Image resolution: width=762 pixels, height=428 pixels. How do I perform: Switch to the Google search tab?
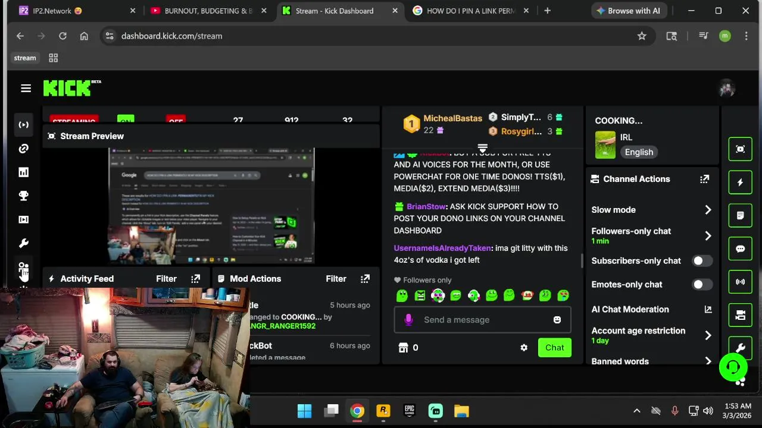coord(471,11)
